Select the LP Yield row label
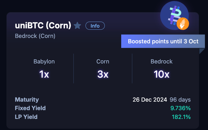Image resolution: width=208 pixels, height=130 pixels. pyautogui.click(x=26, y=117)
